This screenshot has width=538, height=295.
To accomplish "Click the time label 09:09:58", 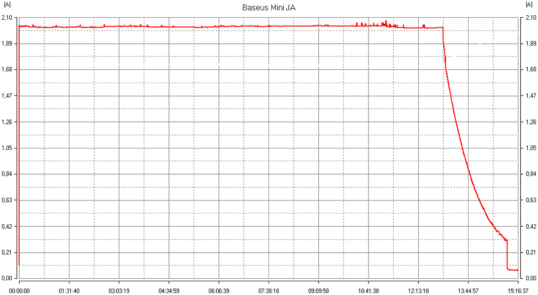I will (x=318, y=291).
